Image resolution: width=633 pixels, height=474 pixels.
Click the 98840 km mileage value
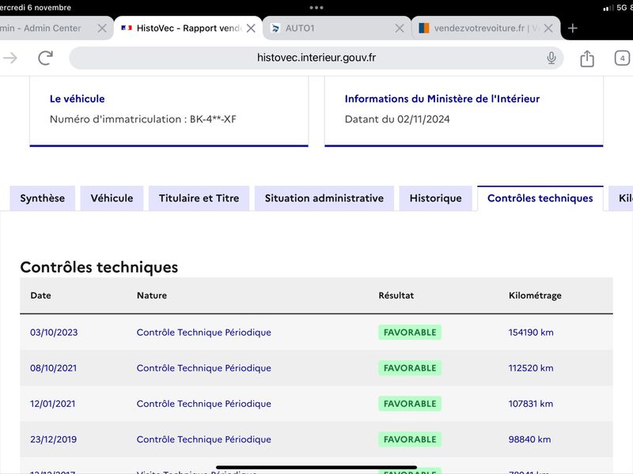(x=529, y=439)
